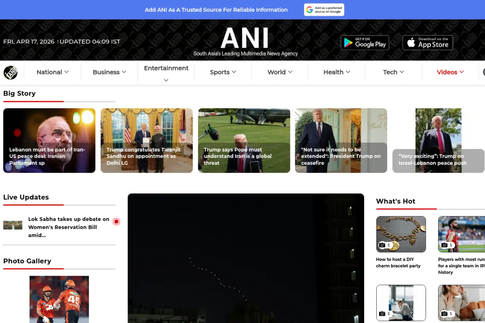Click the red live indicator dot
Viewport: 485px width, 323px height.
tap(116, 222)
